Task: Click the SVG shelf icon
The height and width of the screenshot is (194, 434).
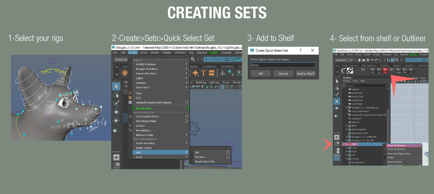Action: point(212,73)
